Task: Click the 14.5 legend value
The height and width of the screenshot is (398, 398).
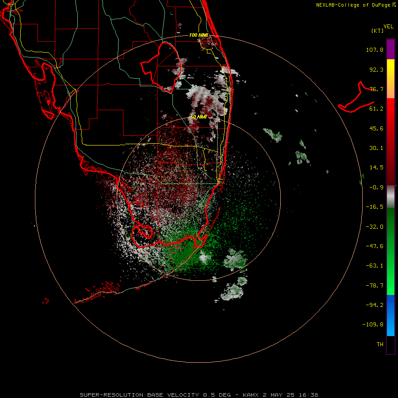Action: [x=376, y=168]
